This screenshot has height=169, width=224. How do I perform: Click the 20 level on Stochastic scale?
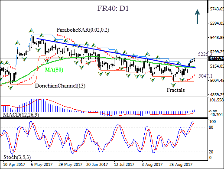(211, 152)
